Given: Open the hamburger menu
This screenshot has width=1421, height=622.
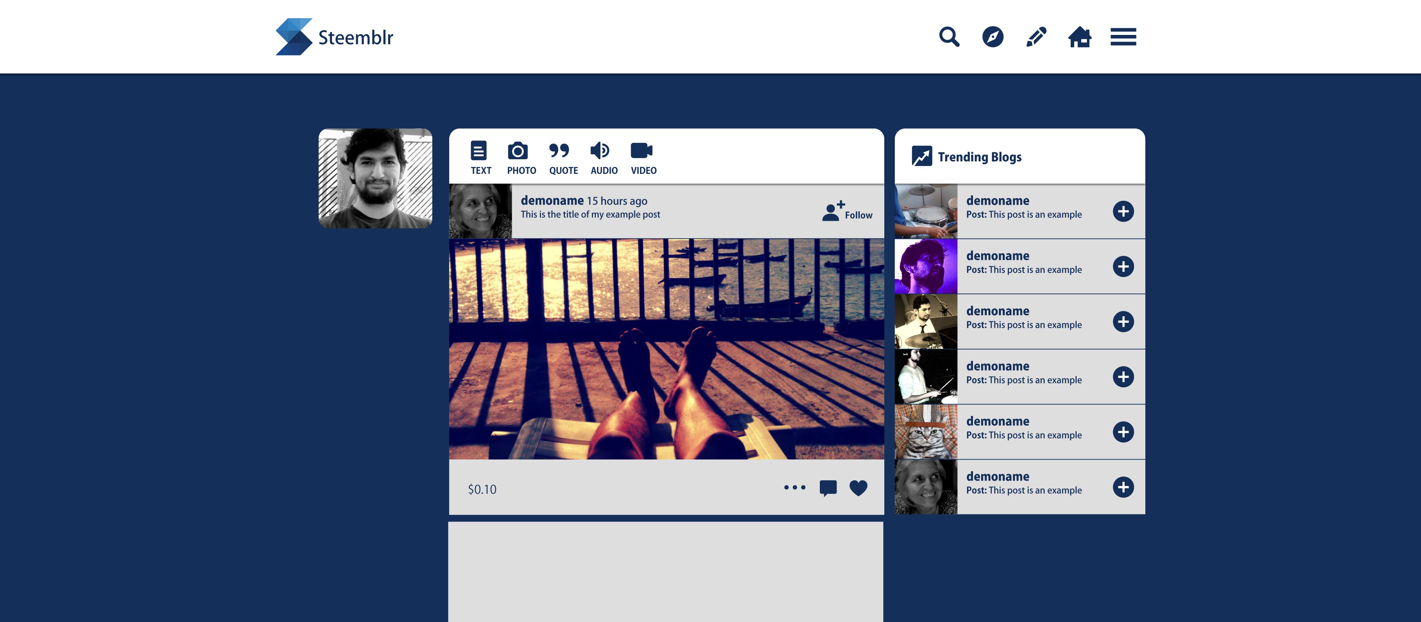Looking at the screenshot, I should pos(1123,37).
